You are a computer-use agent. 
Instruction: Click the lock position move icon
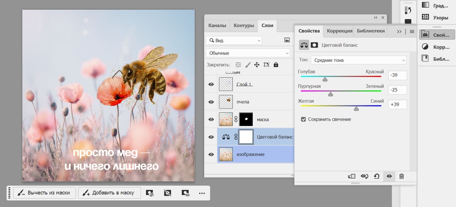(257, 65)
